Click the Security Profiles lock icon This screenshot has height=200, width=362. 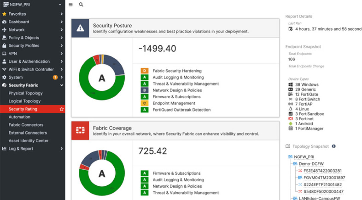(x=4, y=45)
